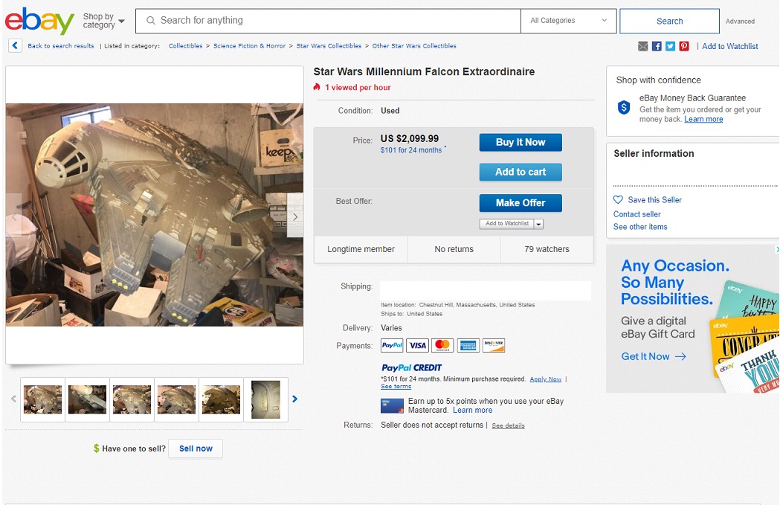Open Contact seller link

[636, 214]
